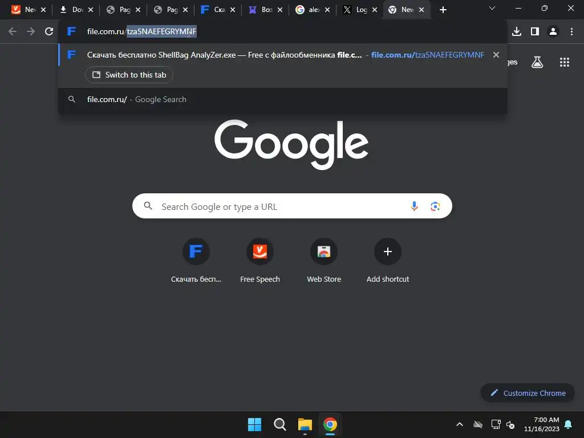The width and height of the screenshot is (584, 438).
Task: Click the OneDrive cloud tray icon
Action: tap(478, 424)
